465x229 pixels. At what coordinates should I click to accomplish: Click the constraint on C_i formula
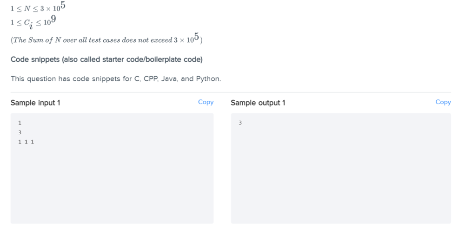pos(33,22)
